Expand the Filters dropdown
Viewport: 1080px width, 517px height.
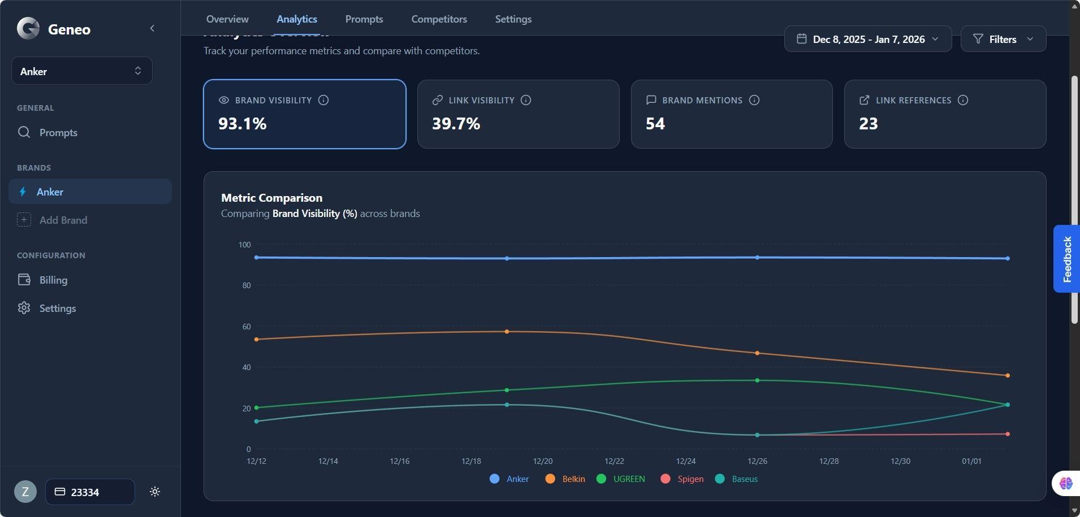[x=1003, y=39]
